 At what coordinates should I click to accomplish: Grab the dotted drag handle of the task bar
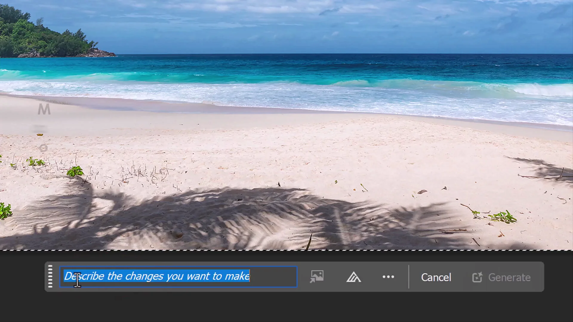click(50, 277)
